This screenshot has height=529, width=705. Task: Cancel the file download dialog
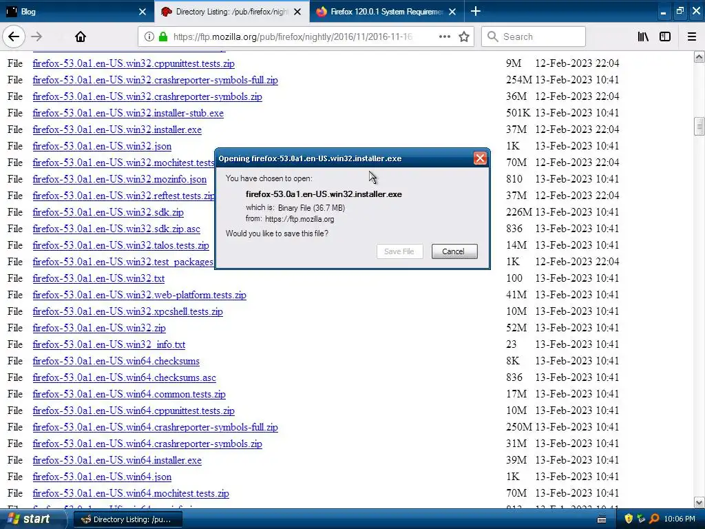(454, 251)
